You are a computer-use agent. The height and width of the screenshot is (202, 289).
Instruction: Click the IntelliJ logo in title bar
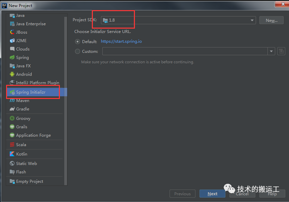(4, 6)
